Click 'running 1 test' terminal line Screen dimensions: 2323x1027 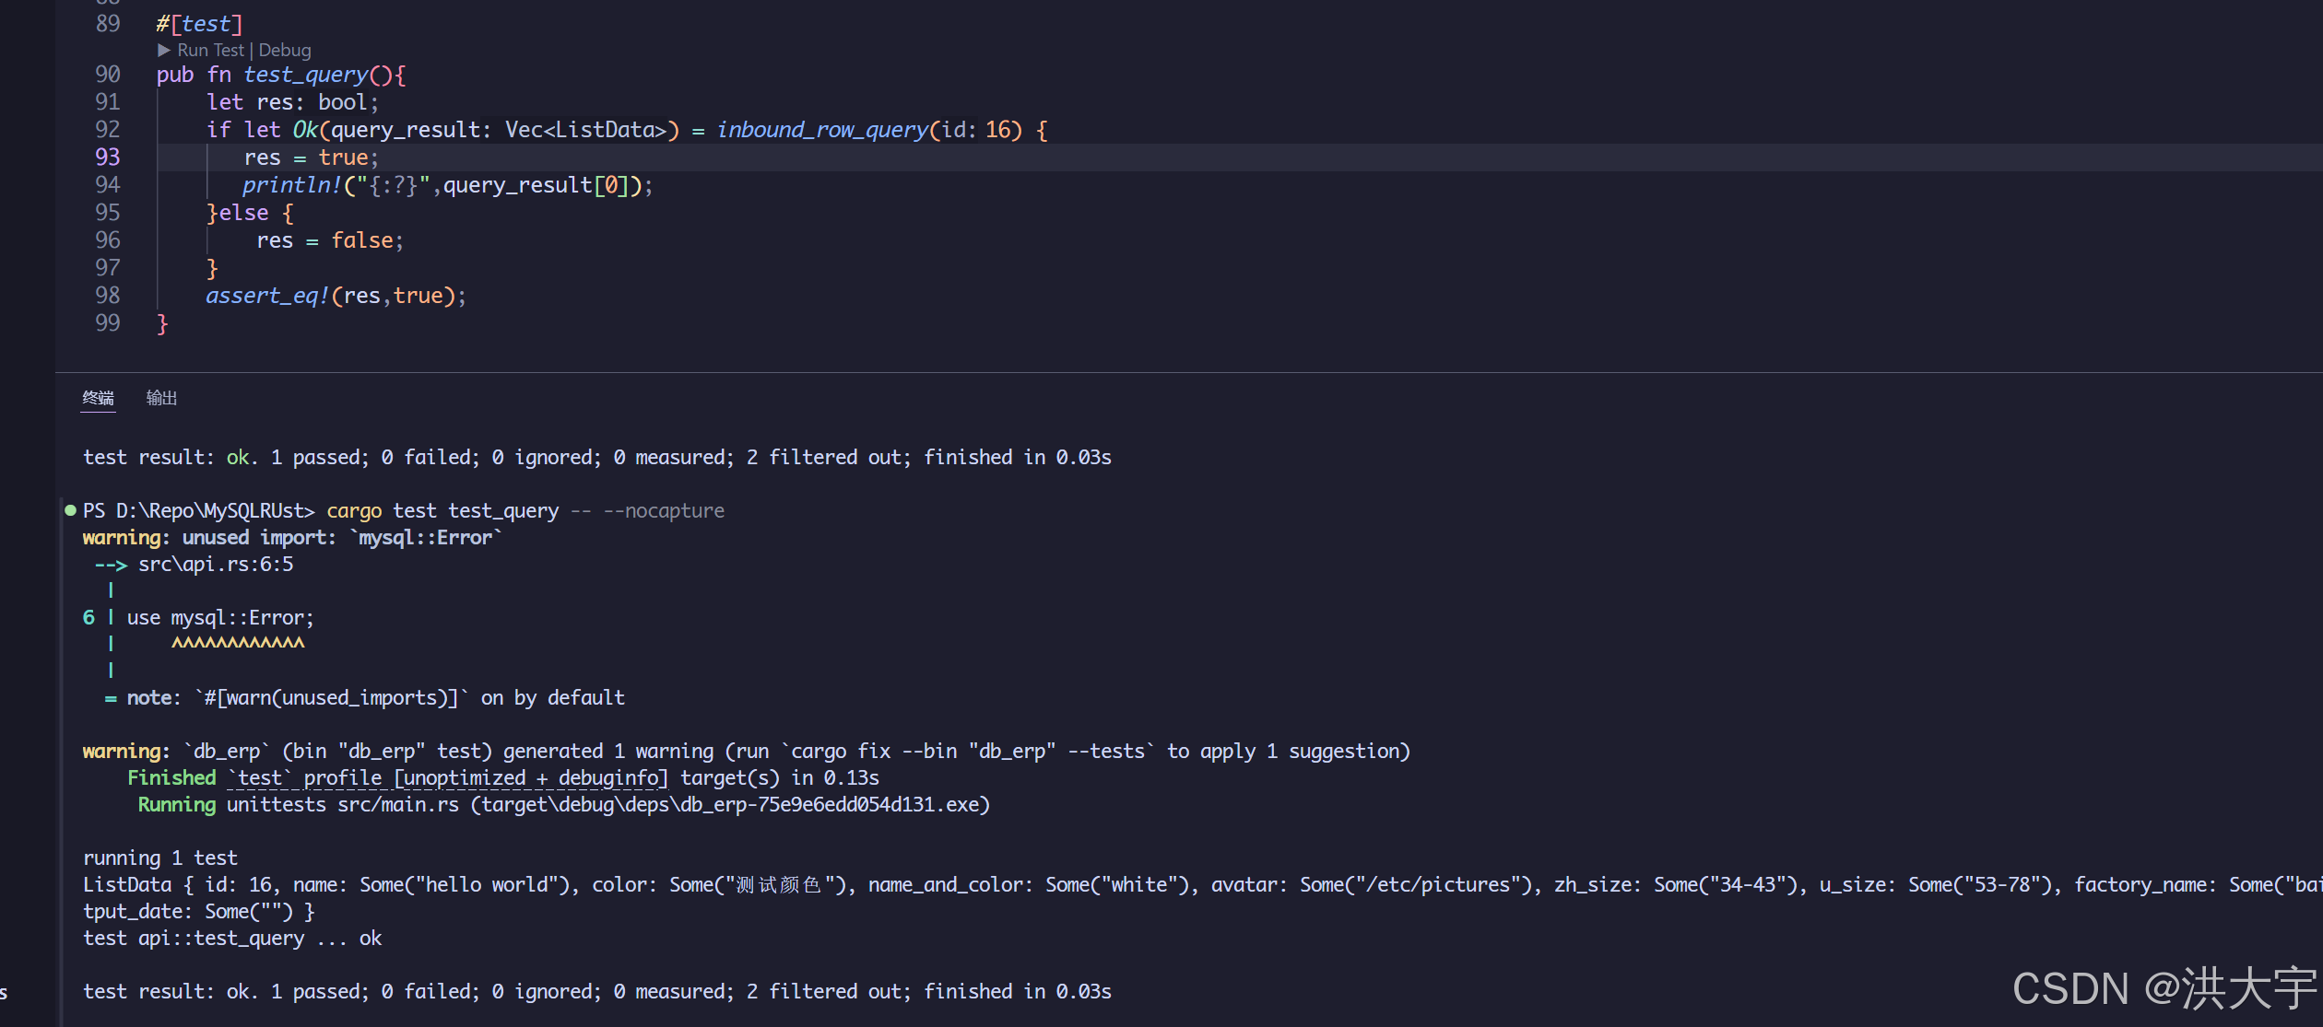[160, 858]
